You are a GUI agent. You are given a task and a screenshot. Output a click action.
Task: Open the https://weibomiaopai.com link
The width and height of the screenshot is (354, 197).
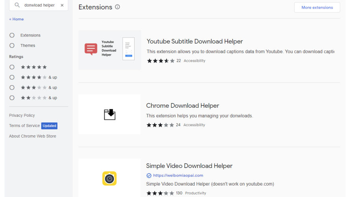(178, 175)
